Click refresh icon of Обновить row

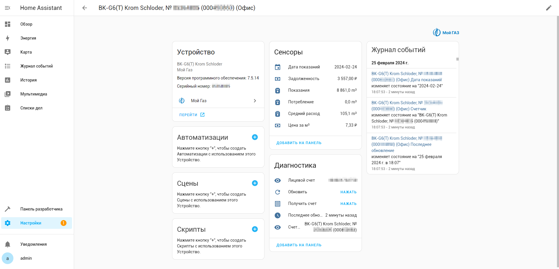278,192
